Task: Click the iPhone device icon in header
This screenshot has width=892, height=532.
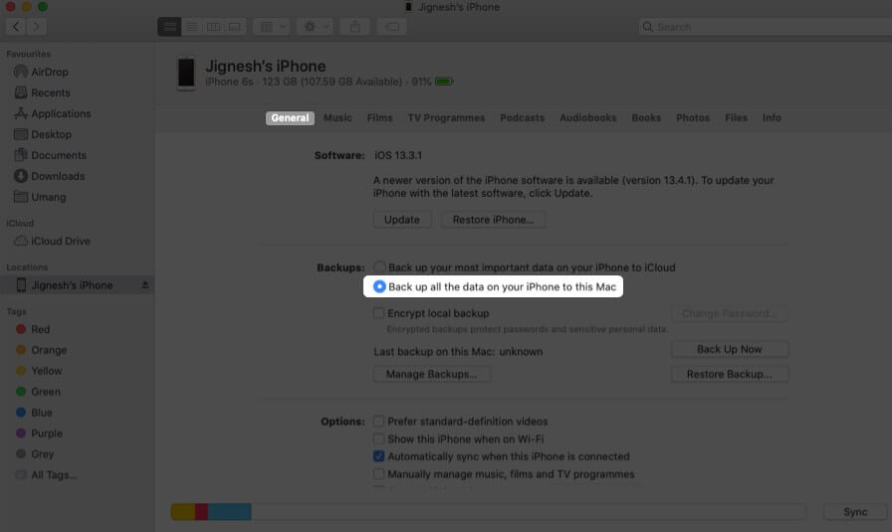Action: [186, 74]
